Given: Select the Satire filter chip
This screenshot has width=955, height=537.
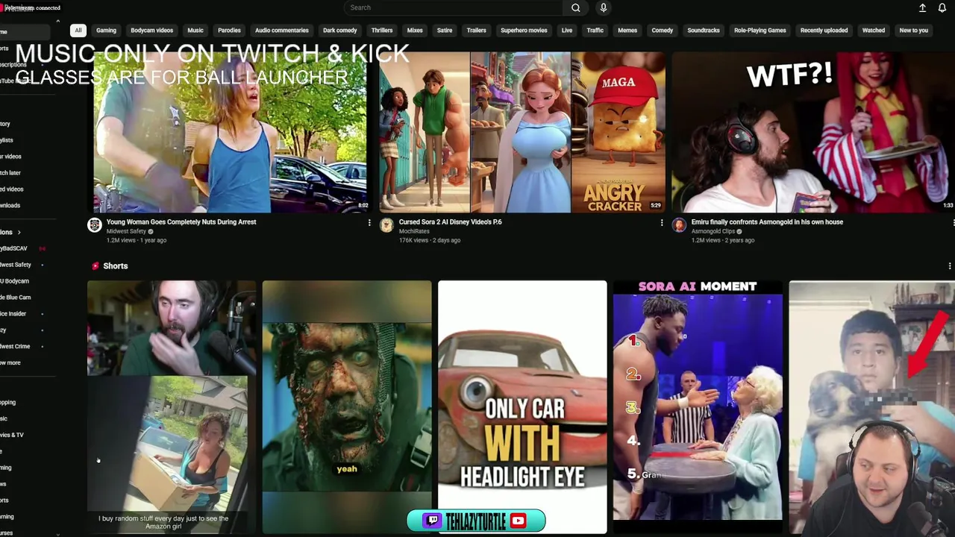Looking at the screenshot, I should click(x=445, y=31).
